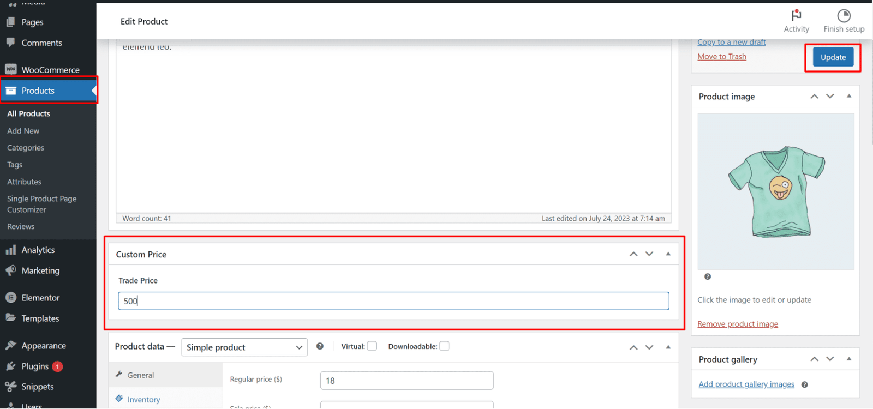This screenshot has height=409, width=873.
Task: Open Analytics via its bar chart icon
Action: pyautogui.click(x=11, y=250)
